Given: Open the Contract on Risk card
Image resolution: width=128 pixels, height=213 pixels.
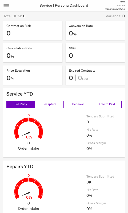Looking at the screenshot, I should tap(33, 30).
